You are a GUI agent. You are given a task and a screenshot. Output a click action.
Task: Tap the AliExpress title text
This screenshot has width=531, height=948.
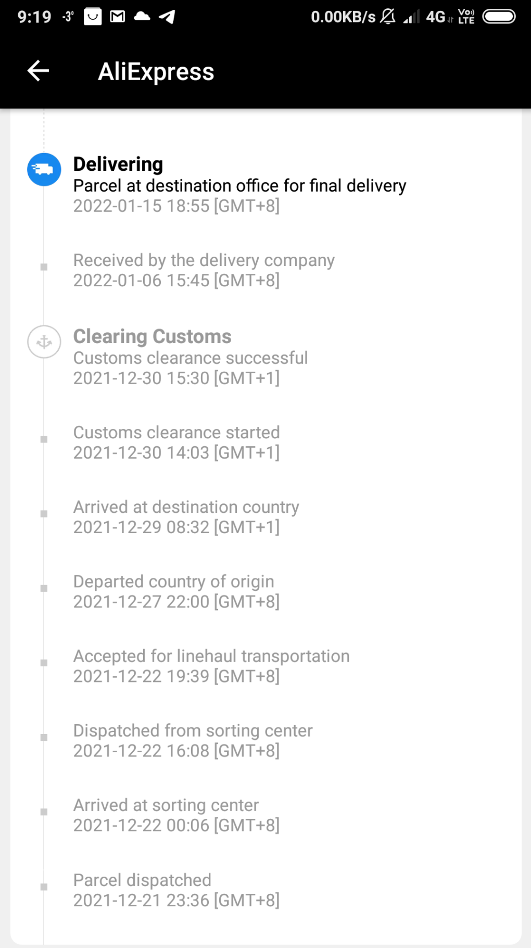pyautogui.click(x=156, y=71)
